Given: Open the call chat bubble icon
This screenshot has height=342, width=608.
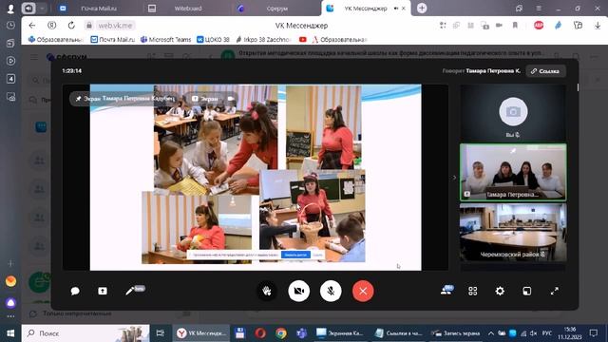Looking at the screenshot, I should tap(75, 291).
